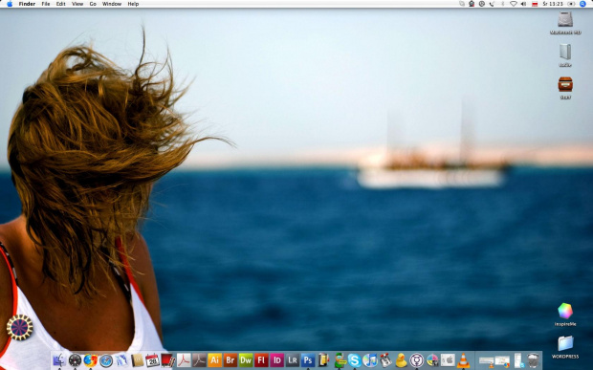
Task: Launch Safari compass icon in Dock
Action: coord(106,360)
